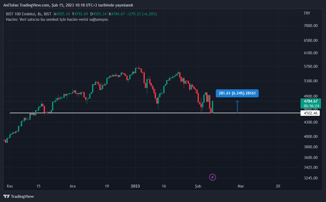326x202 pixels.
Task: Click the Mar label on time axis
Action: point(241,186)
